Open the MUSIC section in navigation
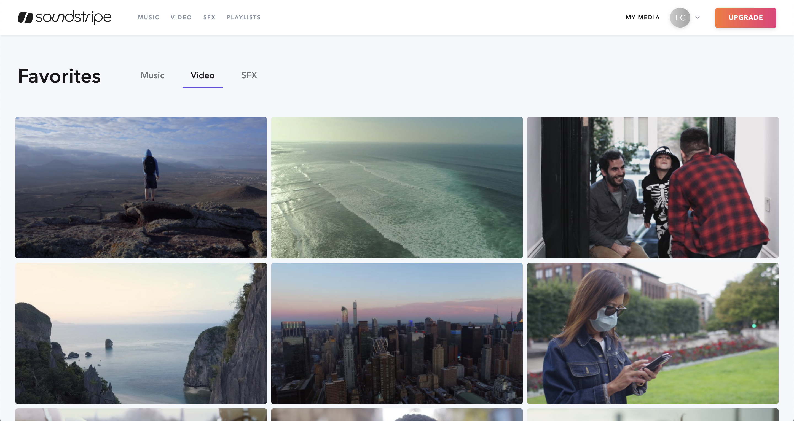The image size is (794, 421). tap(149, 17)
